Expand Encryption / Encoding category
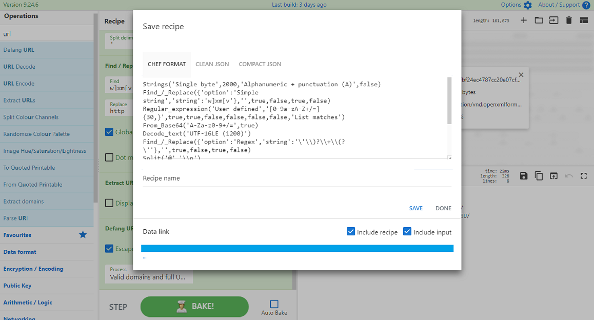Image resolution: width=594 pixels, height=320 pixels. [47, 269]
